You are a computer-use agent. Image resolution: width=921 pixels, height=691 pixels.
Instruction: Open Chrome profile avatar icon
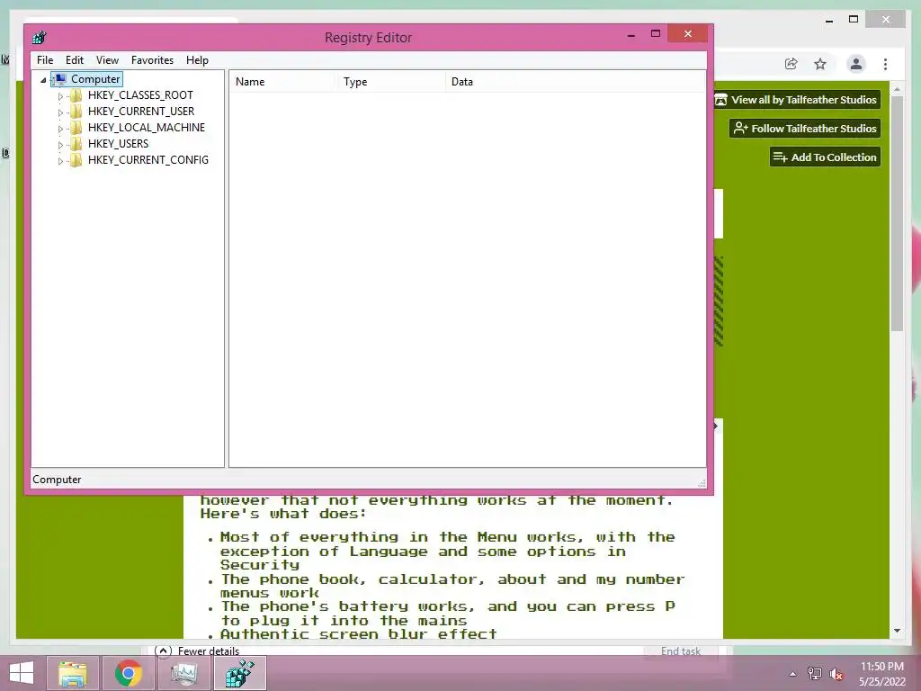pos(856,64)
